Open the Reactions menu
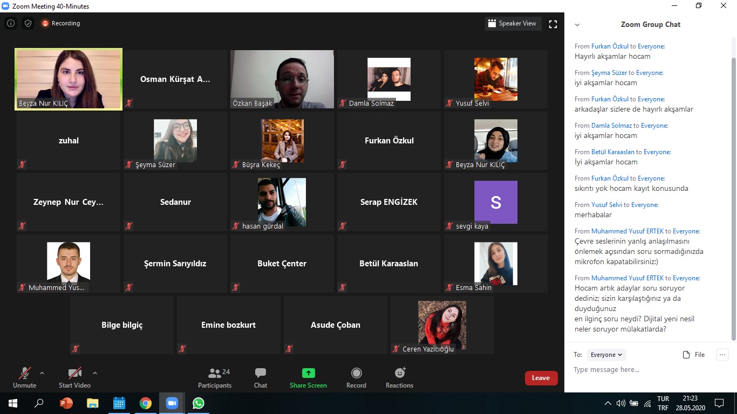Image resolution: width=737 pixels, height=414 pixels. [x=399, y=377]
